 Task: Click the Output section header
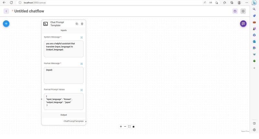point(63,115)
